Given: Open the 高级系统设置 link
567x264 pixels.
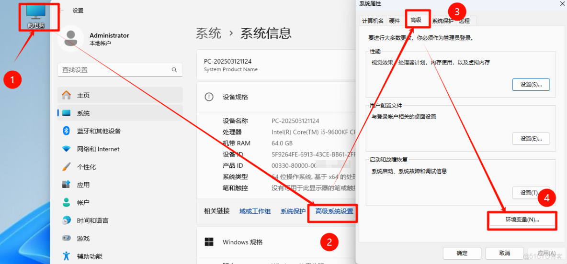Looking at the screenshot, I should (334, 211).
